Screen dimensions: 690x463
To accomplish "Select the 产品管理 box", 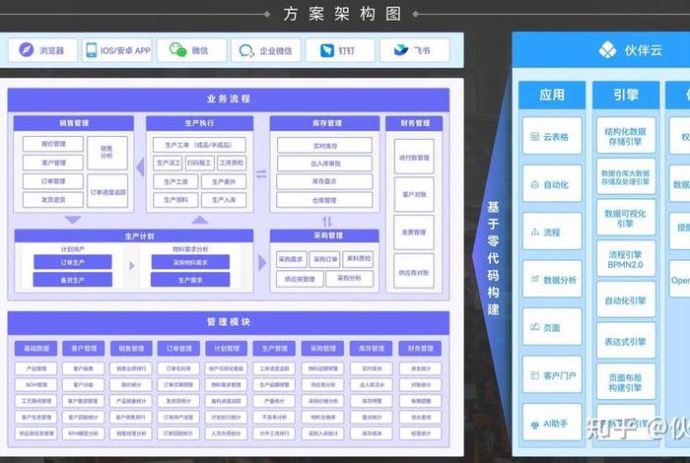I will [x=36, y=368].
